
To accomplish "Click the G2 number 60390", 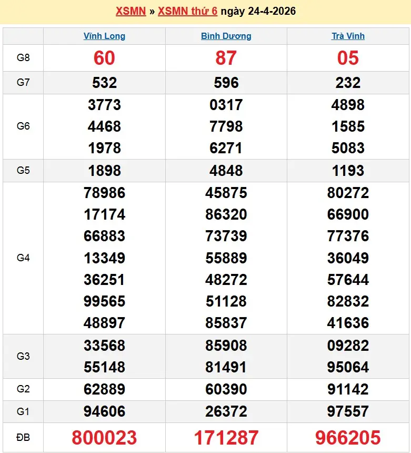I will pyautogui.click(x=226, y=389).
